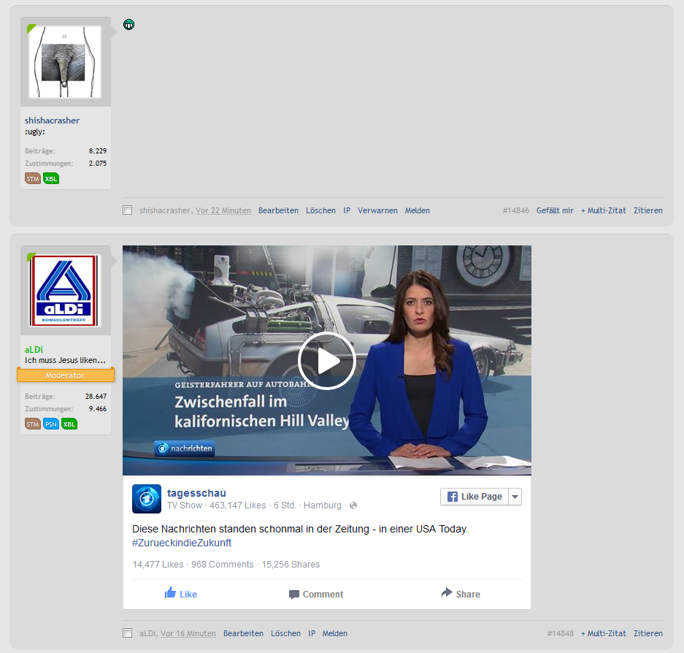Click Zitieren on post #14848
684x653 pixels.
point(648,633)
